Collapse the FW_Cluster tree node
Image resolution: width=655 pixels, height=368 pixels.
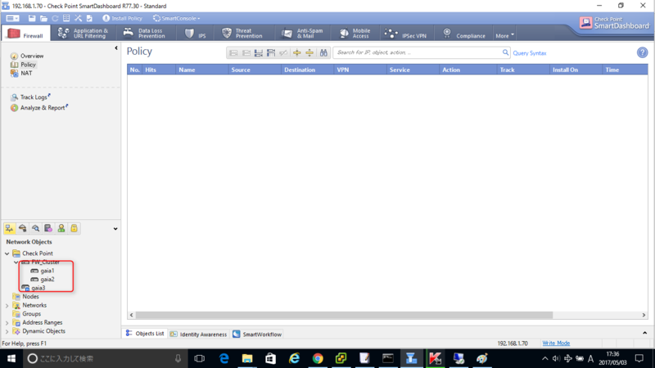(x=16, y=263)
